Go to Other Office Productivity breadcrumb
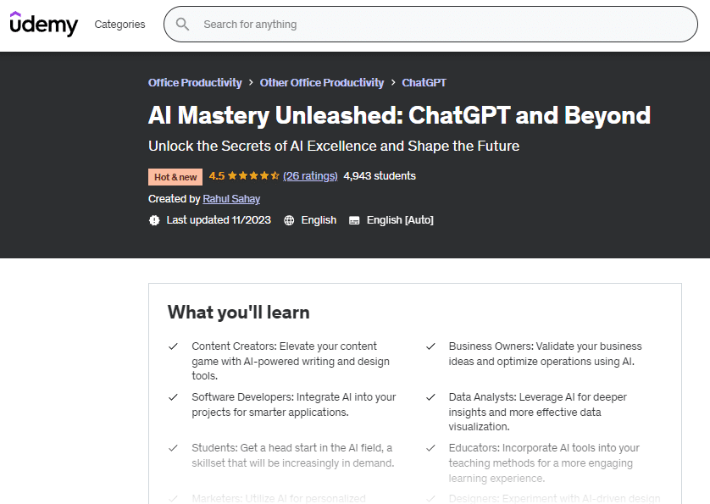This screenshot has height=504, width=710. (x=322, y=83)
